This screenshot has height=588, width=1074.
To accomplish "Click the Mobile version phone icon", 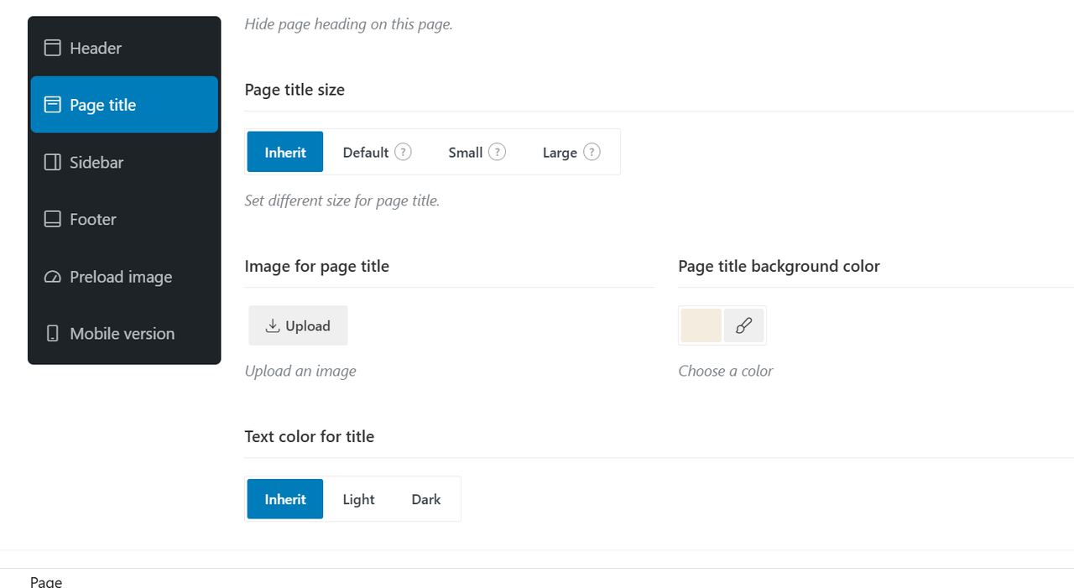I will pyautogui.click(x=52, y=333).
